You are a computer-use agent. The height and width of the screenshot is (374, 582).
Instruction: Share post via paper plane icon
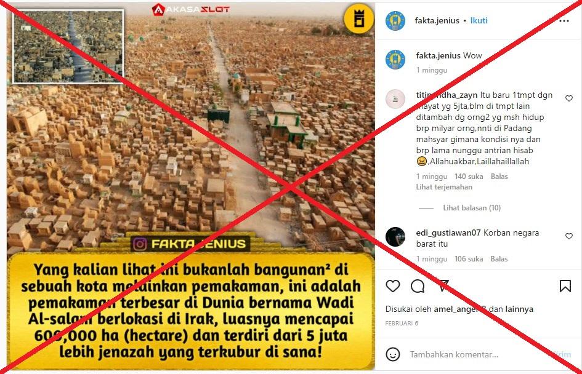pyautogui.click(x=443, y=286)
